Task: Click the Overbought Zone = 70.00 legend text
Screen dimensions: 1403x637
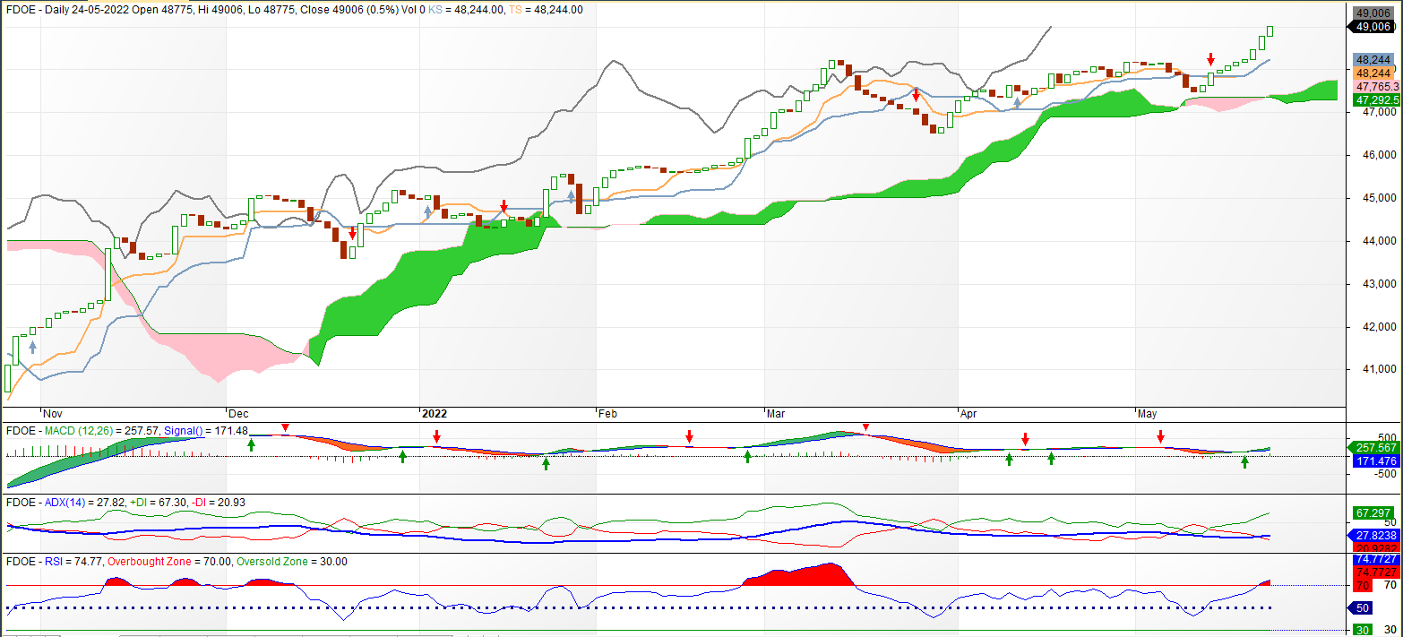Action: [168, 562]
